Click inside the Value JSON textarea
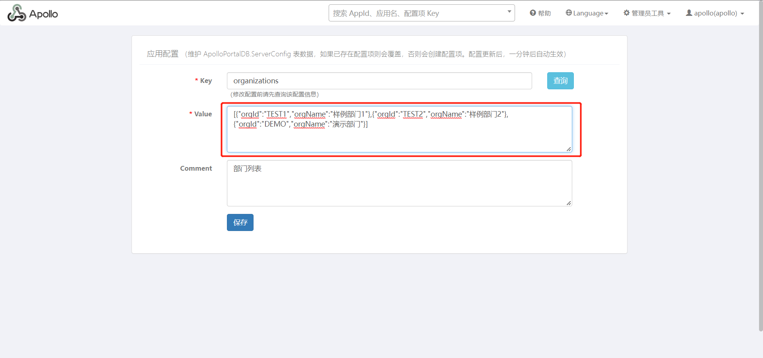 pos(399,137)
